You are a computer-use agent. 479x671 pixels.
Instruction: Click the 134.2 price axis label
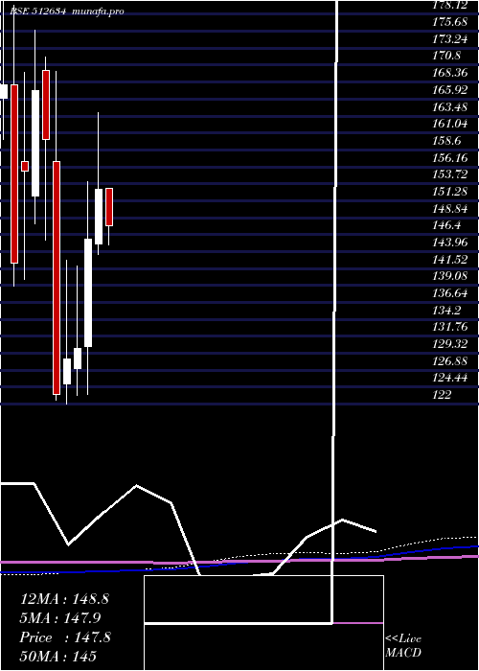[446, 310]
